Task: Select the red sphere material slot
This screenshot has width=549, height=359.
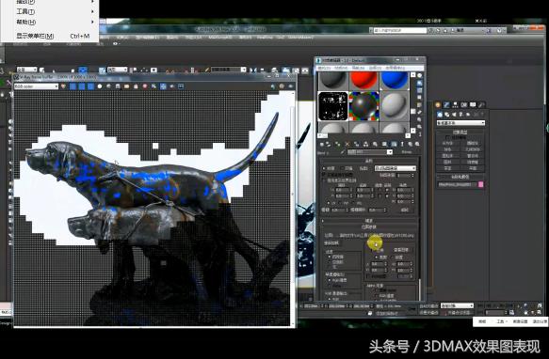Action: tap(363, 81)
